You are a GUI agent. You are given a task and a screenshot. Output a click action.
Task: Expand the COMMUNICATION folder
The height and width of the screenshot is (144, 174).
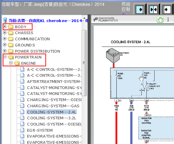click(x=4, y=38)
